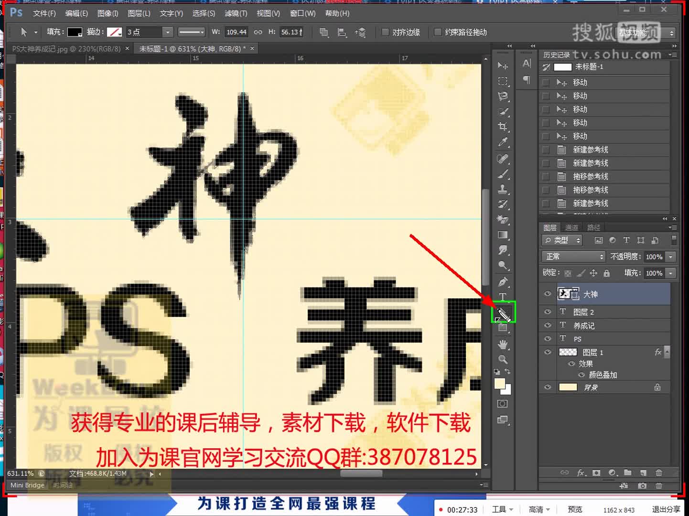Collapse the 图层 1 effects list
Image resolution: width=689 pixels, height=516 pixels.
[x=667, y=352]
